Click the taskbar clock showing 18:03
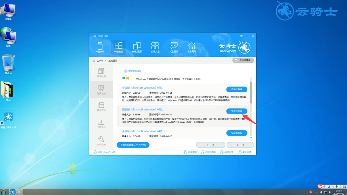Viewport: 347px width, 195px height. [x=339, y=192]
